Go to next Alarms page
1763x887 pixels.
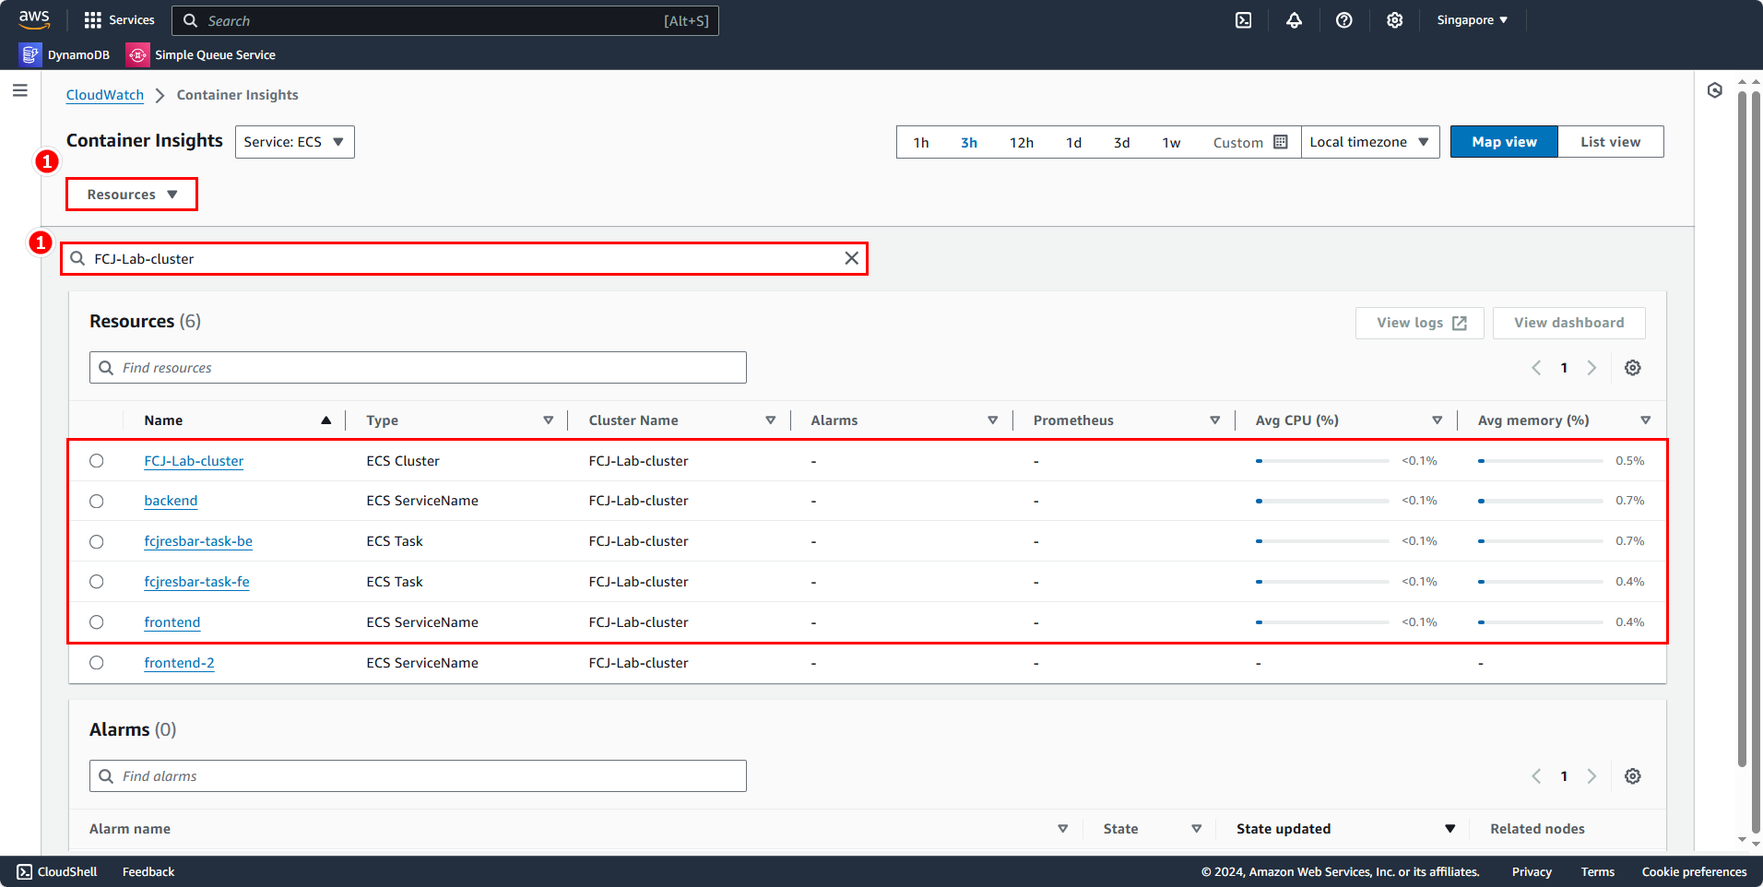click(1592, 776)
